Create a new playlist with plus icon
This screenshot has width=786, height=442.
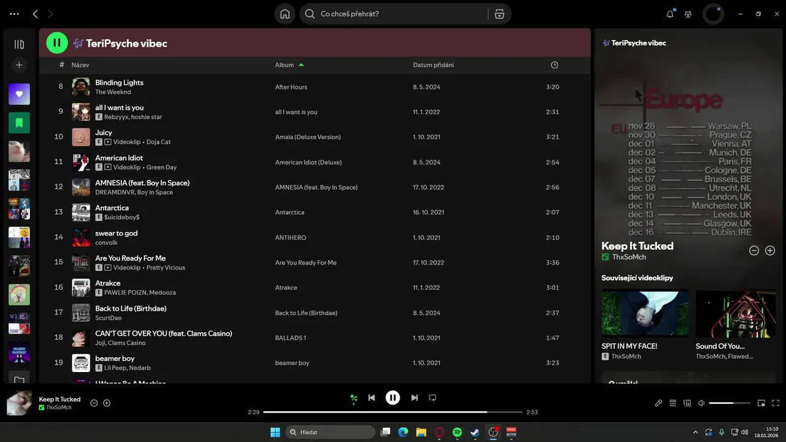pyautogui.click(x=19, y=64)
